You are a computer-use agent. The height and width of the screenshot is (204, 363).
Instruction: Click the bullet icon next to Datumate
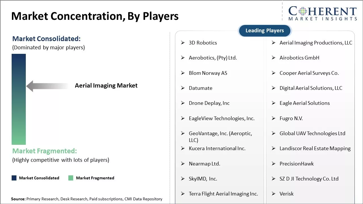pos(183,88)
